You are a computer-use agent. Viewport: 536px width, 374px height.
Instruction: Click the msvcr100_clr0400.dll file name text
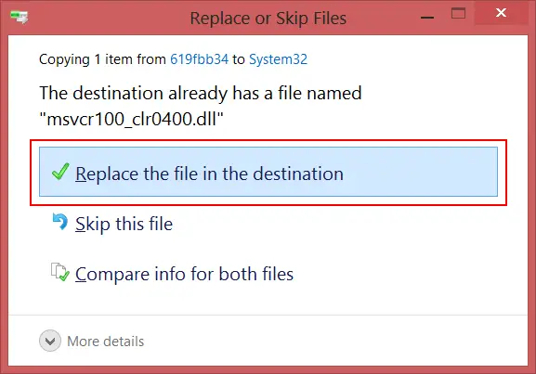[132, 119]
